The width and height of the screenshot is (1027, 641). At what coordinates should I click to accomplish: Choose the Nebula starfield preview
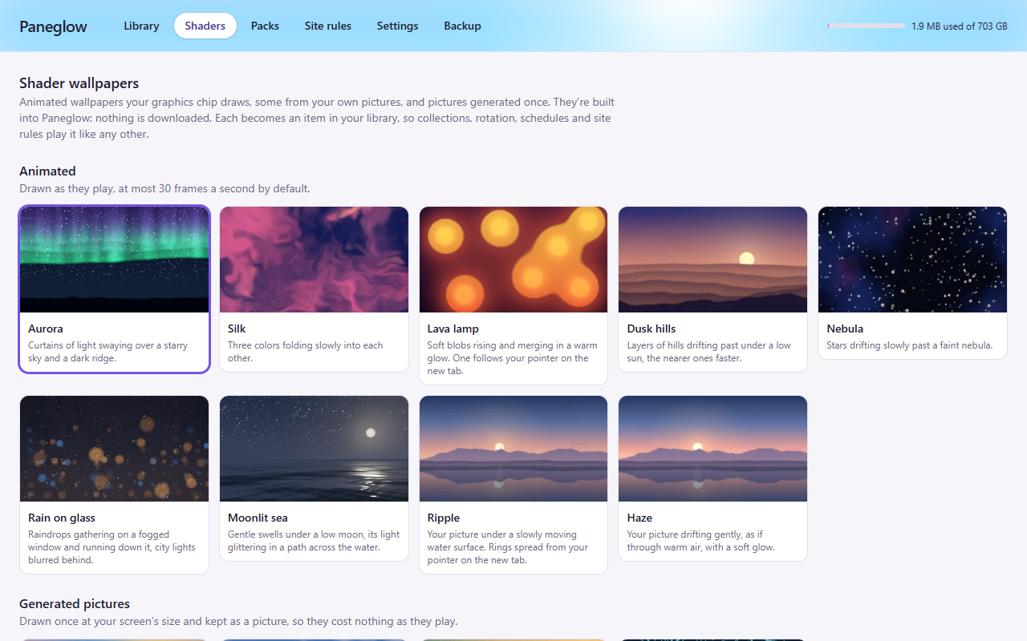(x=912, y=260)
